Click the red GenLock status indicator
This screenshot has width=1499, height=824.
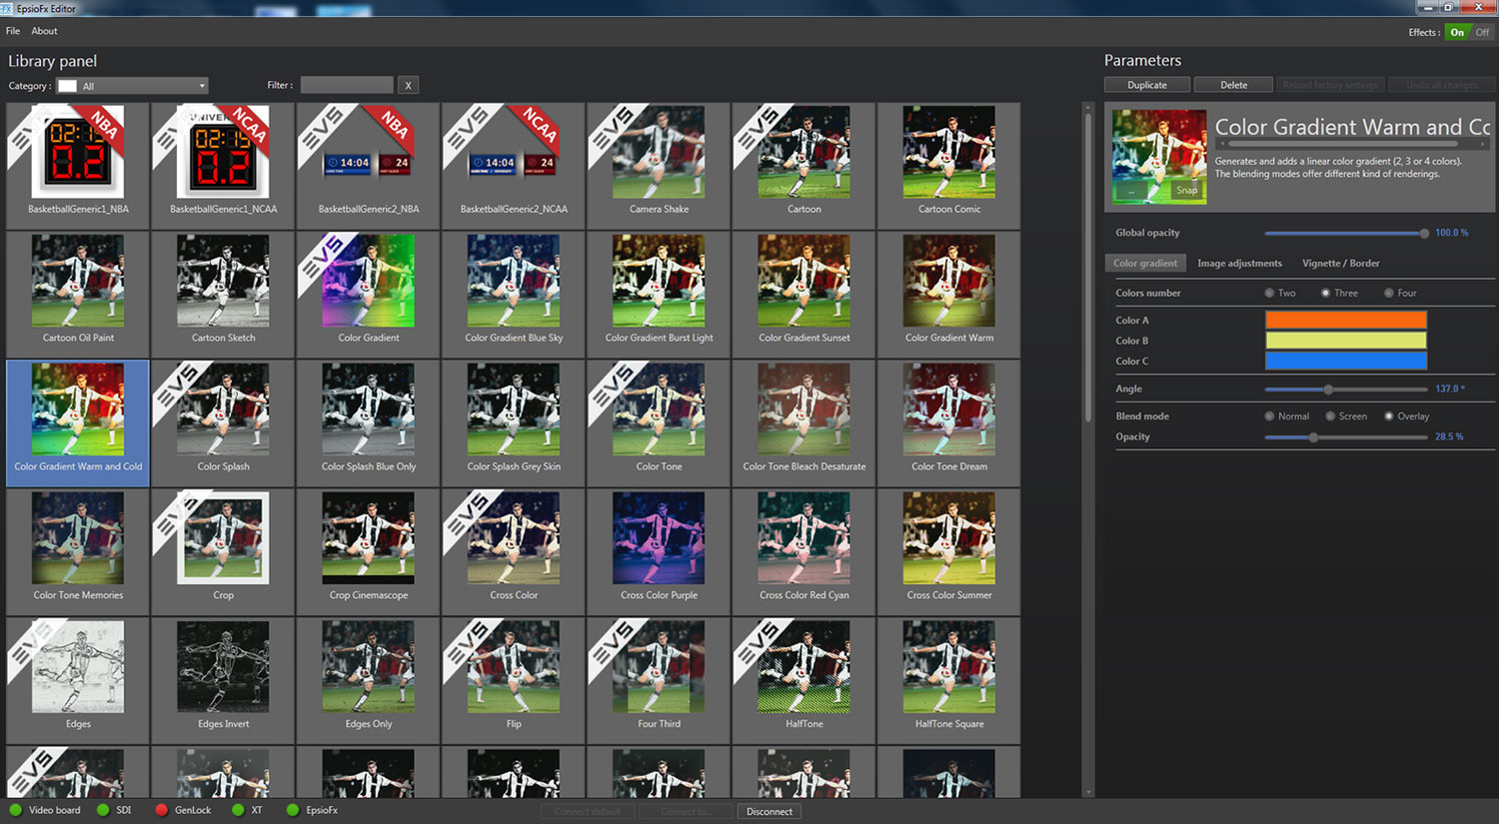(162, 810)
